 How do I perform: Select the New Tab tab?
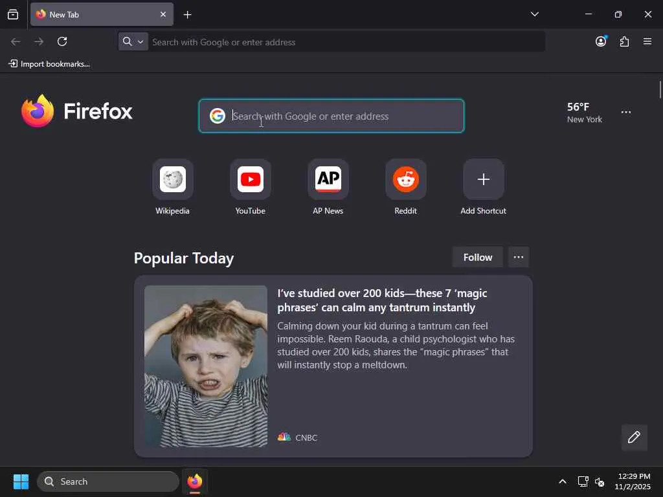(102, 14)
